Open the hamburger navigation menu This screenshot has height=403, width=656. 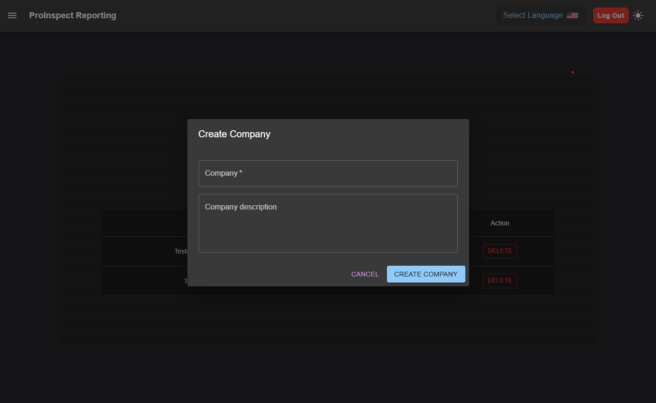12,15
